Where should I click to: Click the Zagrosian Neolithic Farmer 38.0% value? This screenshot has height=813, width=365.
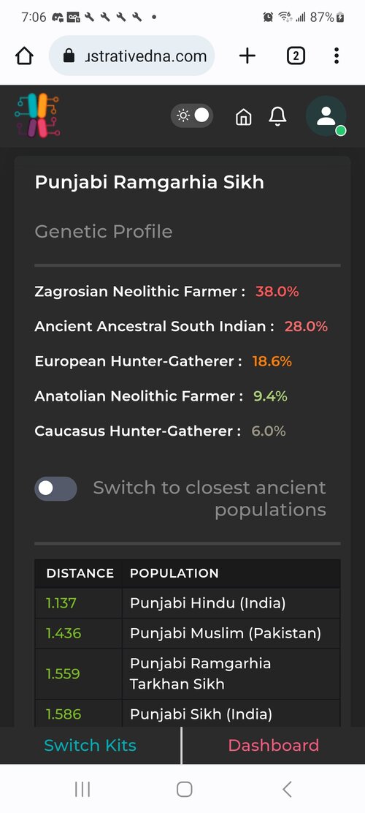click(x=277, y=292)
